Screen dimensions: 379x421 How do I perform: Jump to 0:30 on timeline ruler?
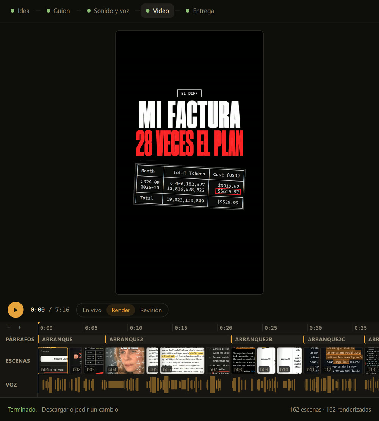[x=315, y=328]
